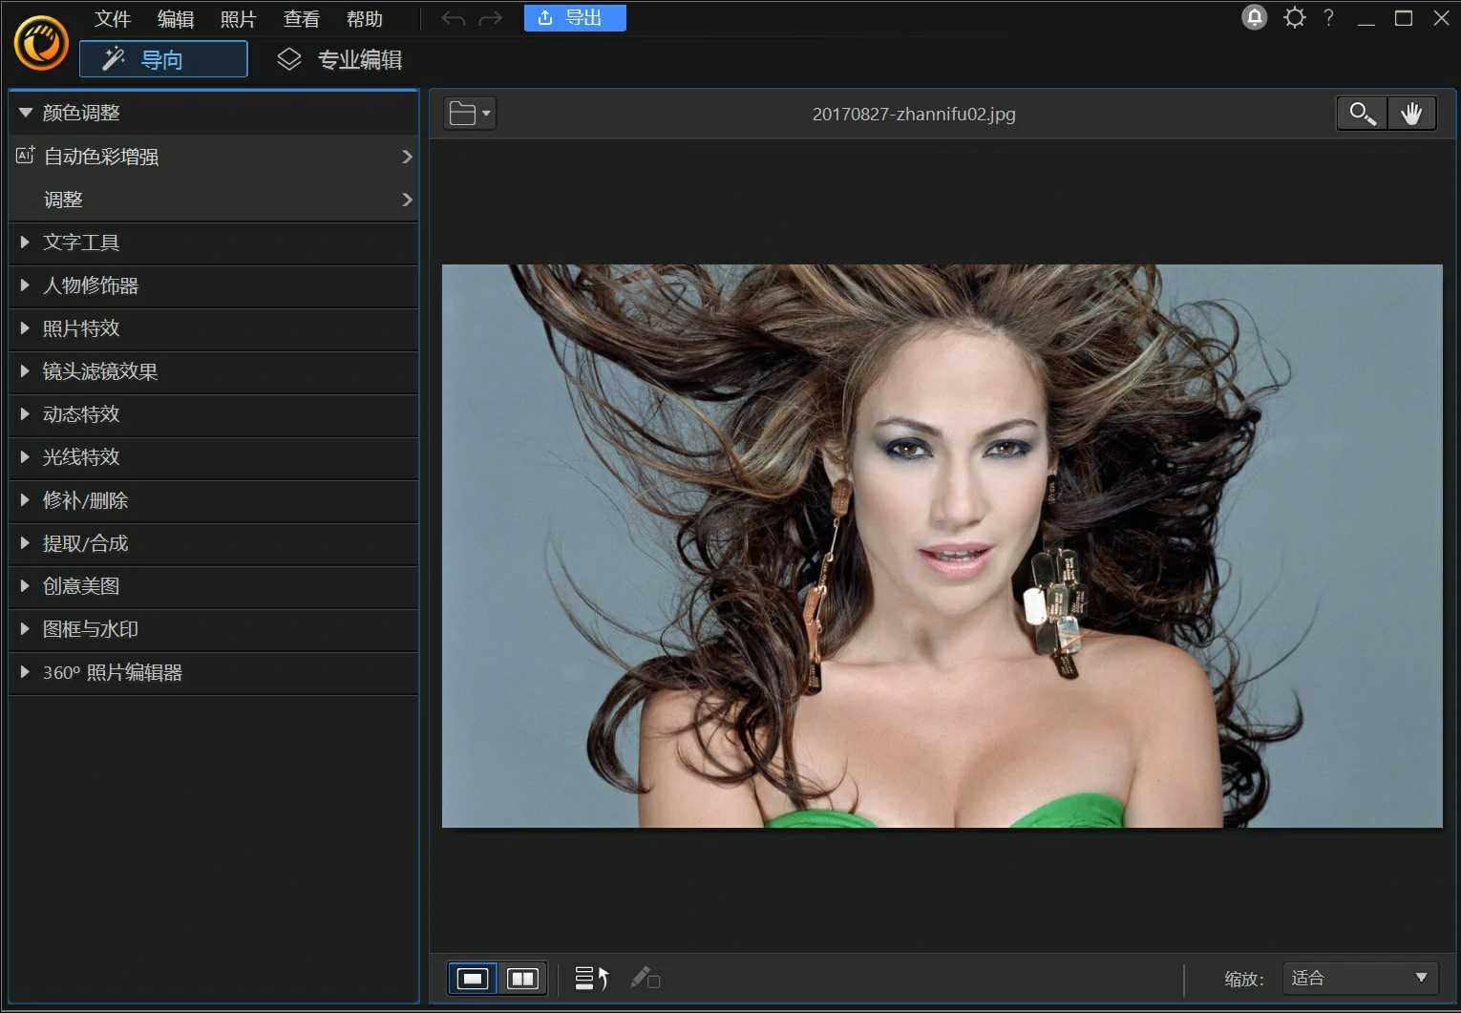The height and width of the screenshot is (1013, 1461).
Task: Open settings via the gear icon
Action: pyautogui.click(x=1294, y=17)
